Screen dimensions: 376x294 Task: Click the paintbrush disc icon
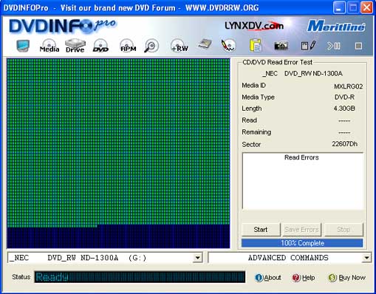(x=228, y=46)
